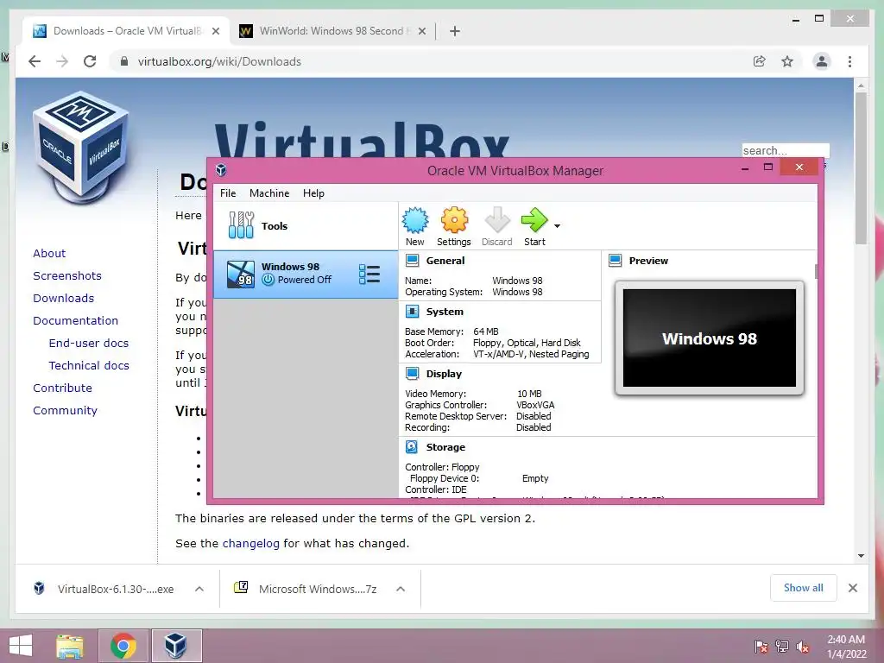Click the VirtualBox taskbar icon
The width and height of the screenshot is (884, 663).
click(x=176, y=646)
